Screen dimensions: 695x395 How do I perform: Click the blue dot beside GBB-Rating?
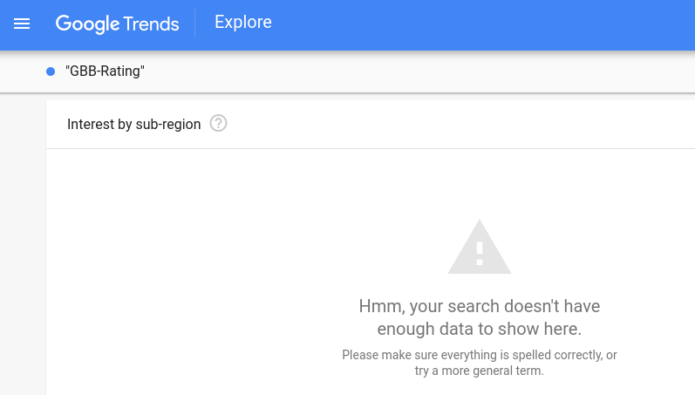coord(51,72)
